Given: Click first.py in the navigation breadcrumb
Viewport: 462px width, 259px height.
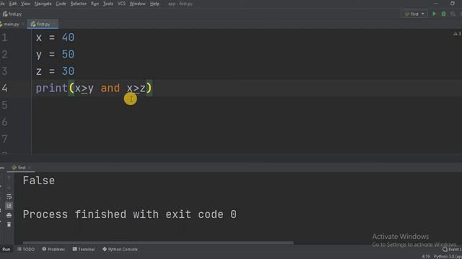Looking at the screenshot, I should 12,14.
